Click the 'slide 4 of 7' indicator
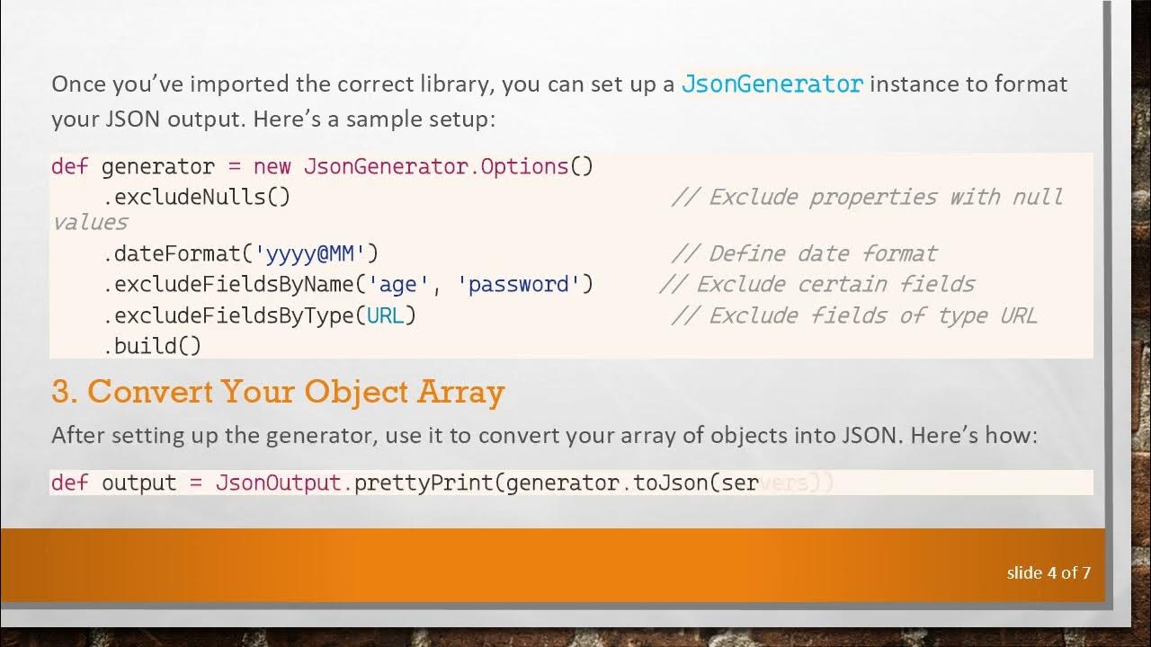The width and height of the screenshot is (1151, 647). (x=1048, y=572)
